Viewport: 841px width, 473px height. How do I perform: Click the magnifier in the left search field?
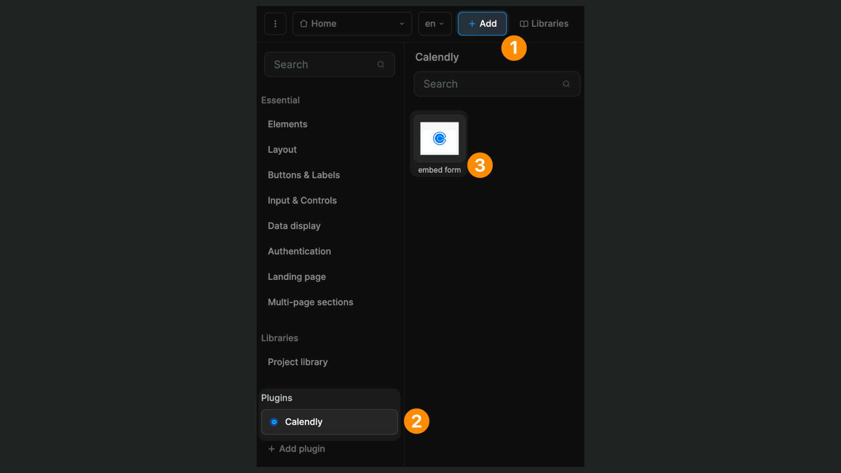(x=380, y=64)
